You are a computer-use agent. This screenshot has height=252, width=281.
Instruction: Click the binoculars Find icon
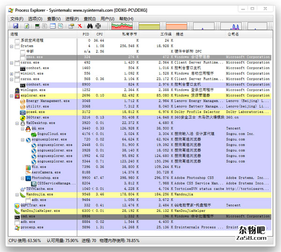(x=90, y=26)
